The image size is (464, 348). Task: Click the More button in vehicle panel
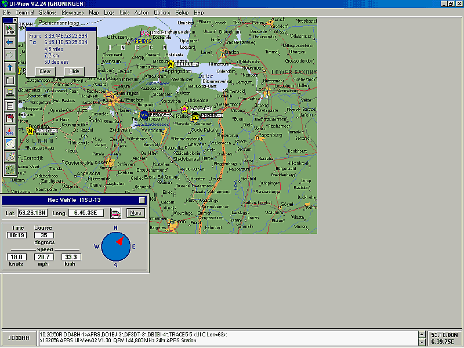[x=136, y=213]
